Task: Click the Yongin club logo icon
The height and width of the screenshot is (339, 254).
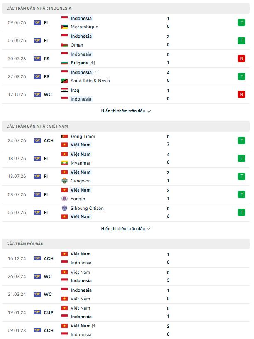Action: [x=64, y=199]
